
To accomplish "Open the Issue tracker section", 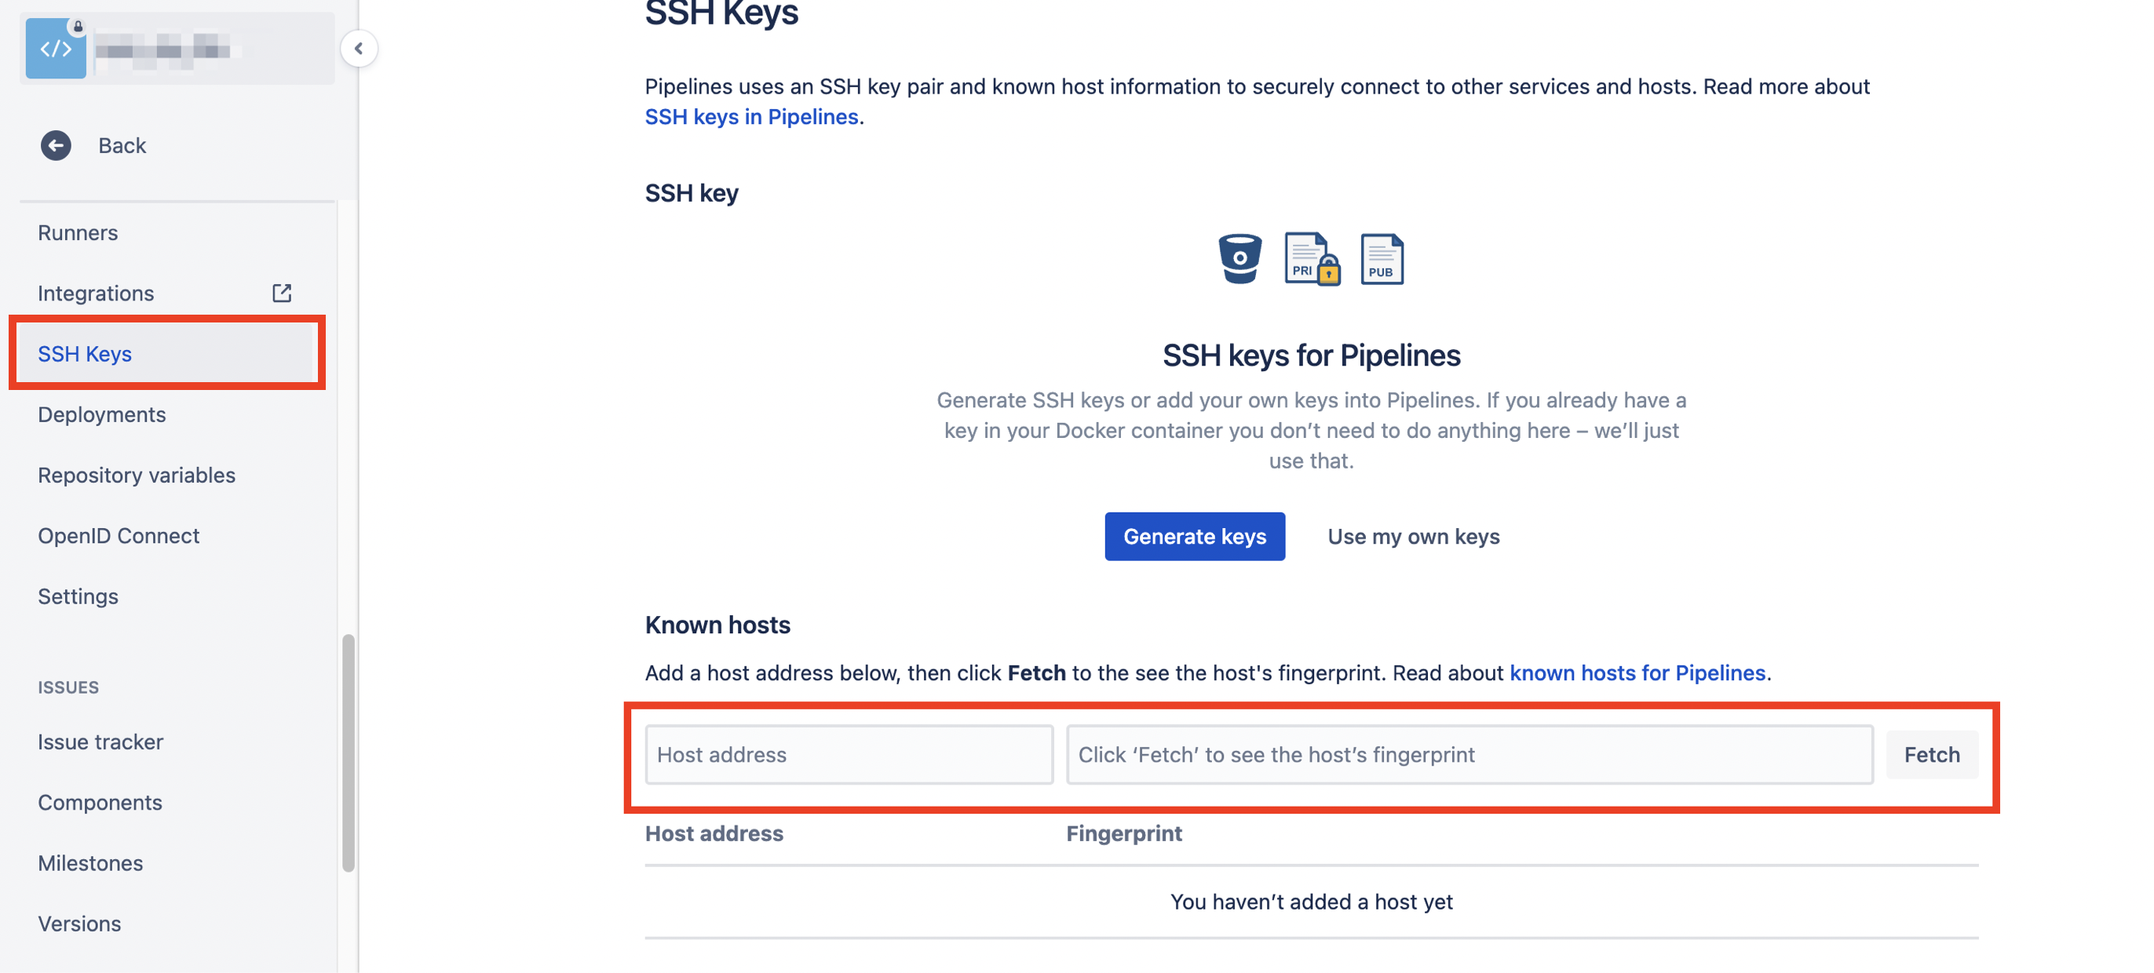I will (x=100, y=742).
